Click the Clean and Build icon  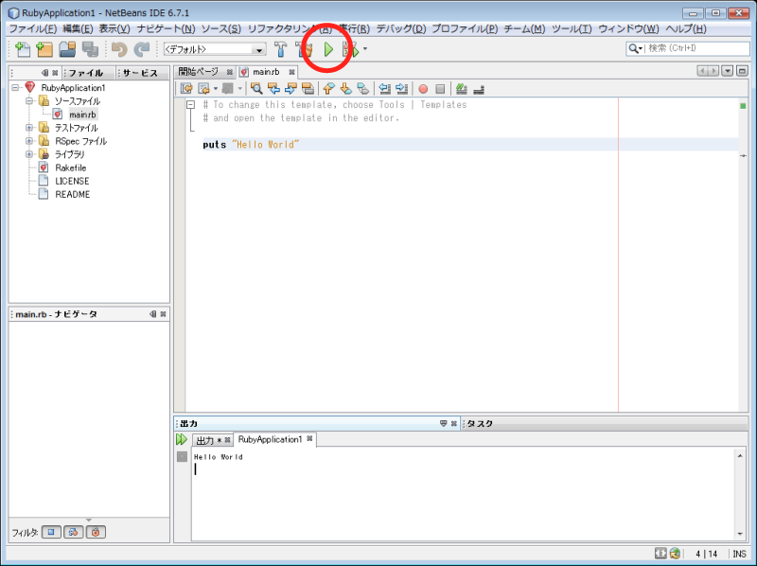[304, 49]
